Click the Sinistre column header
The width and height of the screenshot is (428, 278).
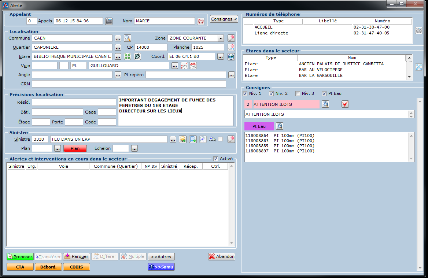pyautogui.click(x=16, y=166)
